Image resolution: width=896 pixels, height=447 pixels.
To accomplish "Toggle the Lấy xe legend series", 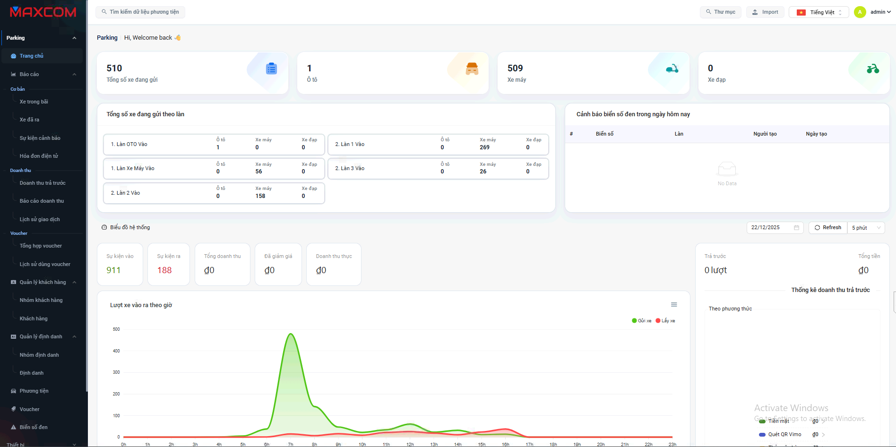I will tap(665, 321).
